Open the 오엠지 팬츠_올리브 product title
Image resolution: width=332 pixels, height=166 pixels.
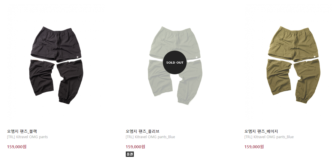tap(142, 131)
